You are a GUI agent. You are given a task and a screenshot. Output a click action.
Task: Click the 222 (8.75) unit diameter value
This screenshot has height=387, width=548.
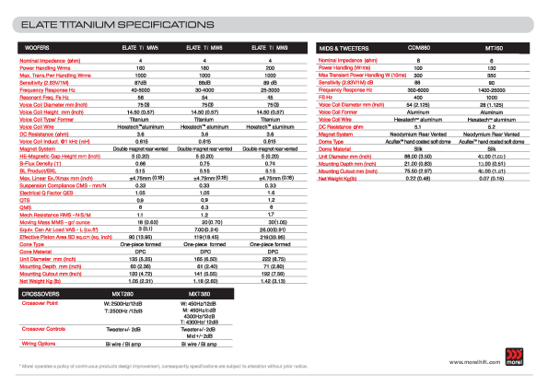coord(274,259)
